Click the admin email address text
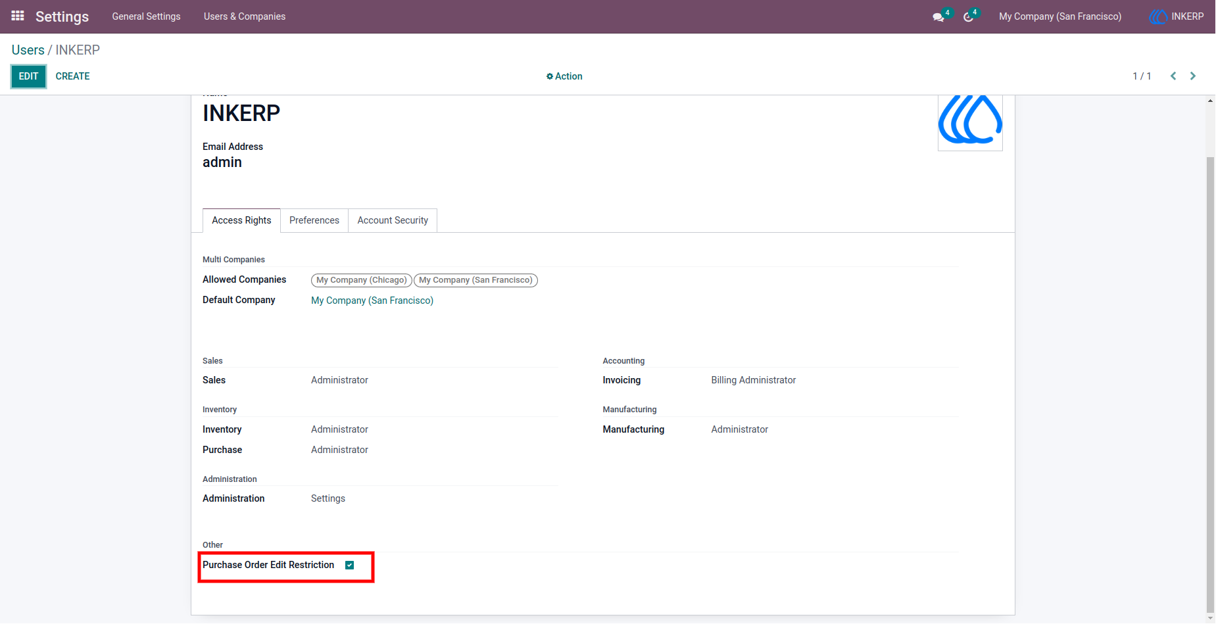The height and width of the screenshot is (624, 1216). pos(222,162)
